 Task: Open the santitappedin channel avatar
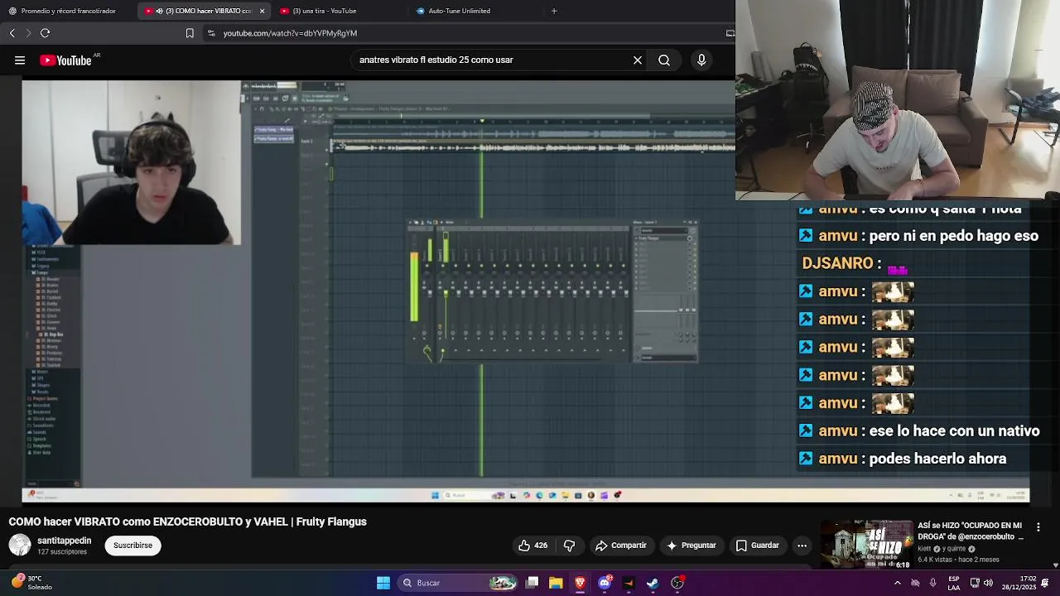tap(20, 545)
